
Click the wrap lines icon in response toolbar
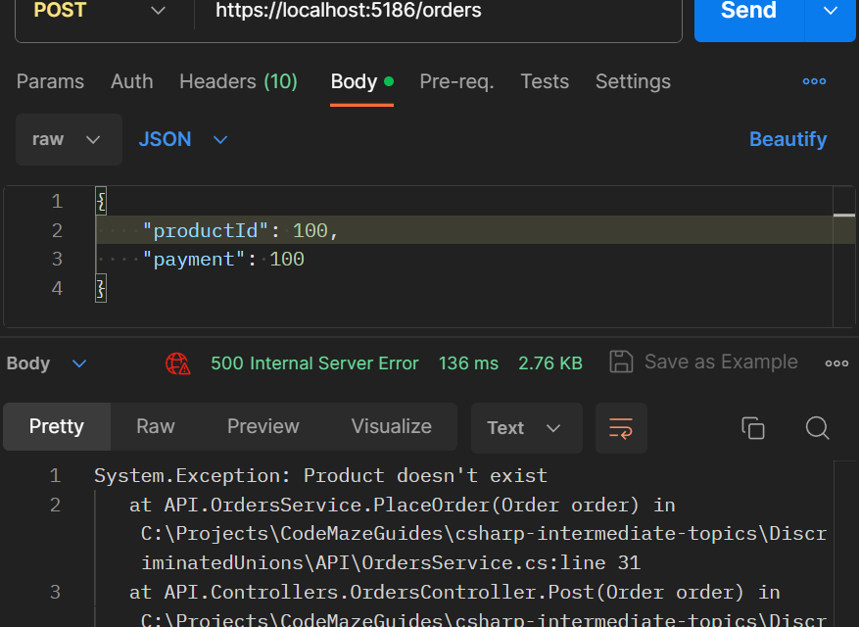pyautogui.click(x=621, y=427)
